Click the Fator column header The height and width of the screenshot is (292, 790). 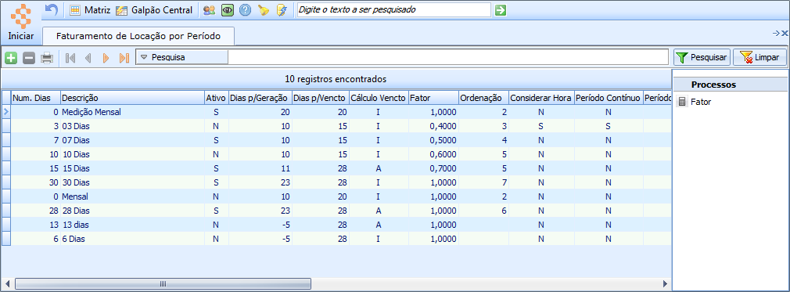[x=433, y=98]
